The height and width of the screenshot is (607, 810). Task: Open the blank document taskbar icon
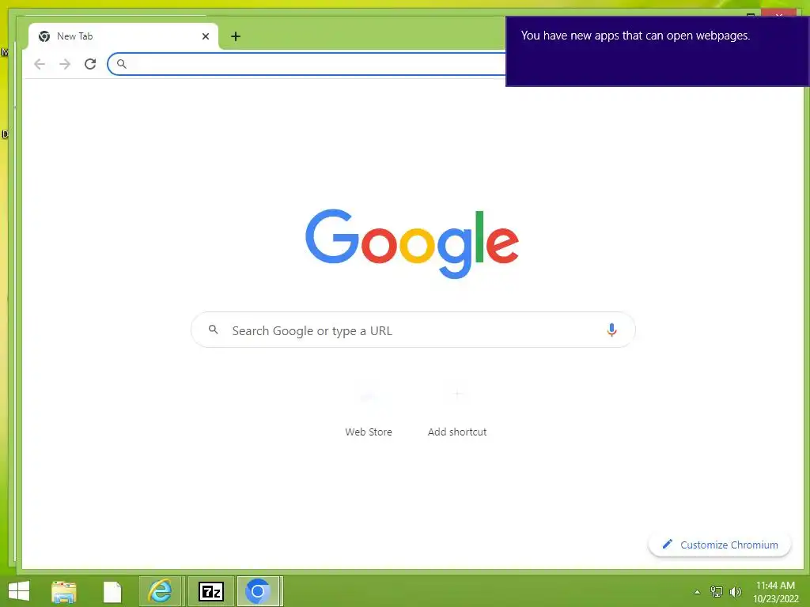(112, 591)
